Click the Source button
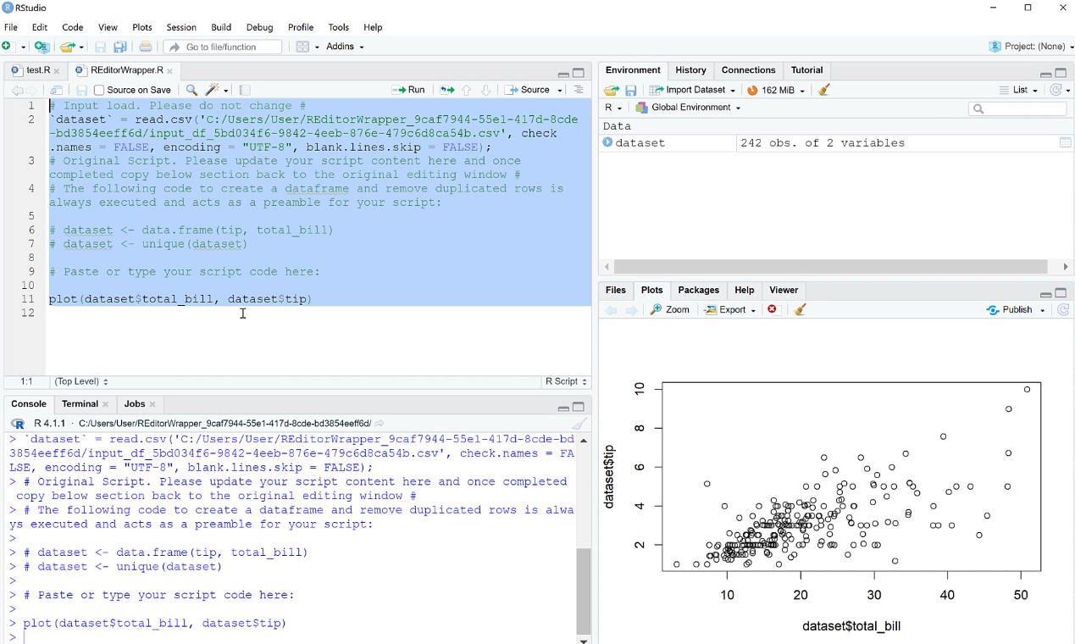 pyautogui.click(x=528, y=90)
